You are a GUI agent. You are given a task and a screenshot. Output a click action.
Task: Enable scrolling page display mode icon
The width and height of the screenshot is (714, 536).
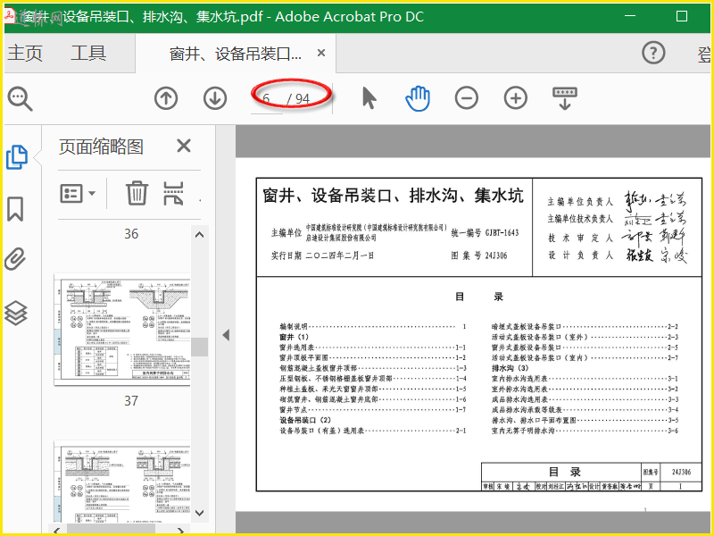click(565, 98)
